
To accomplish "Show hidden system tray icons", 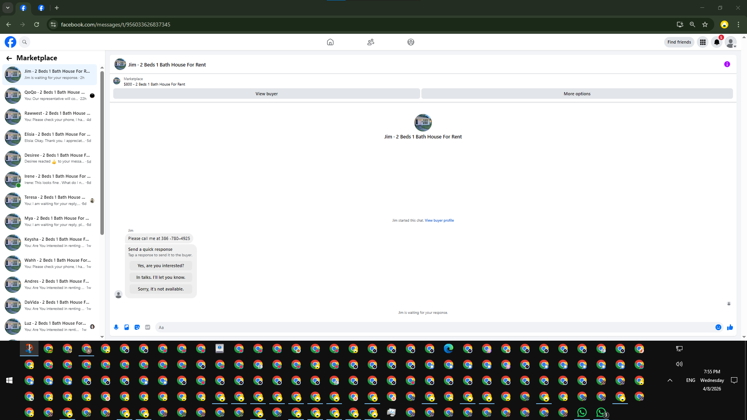I will tap(670, 380).
